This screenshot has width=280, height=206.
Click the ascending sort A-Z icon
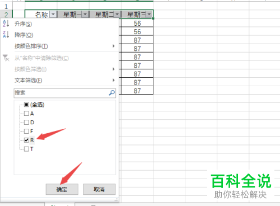6,24
